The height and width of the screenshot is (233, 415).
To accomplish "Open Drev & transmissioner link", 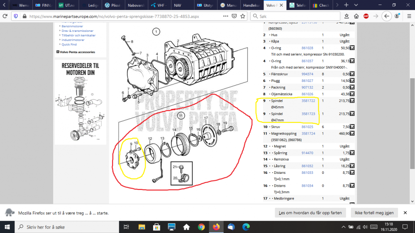I will pos(77,31).
